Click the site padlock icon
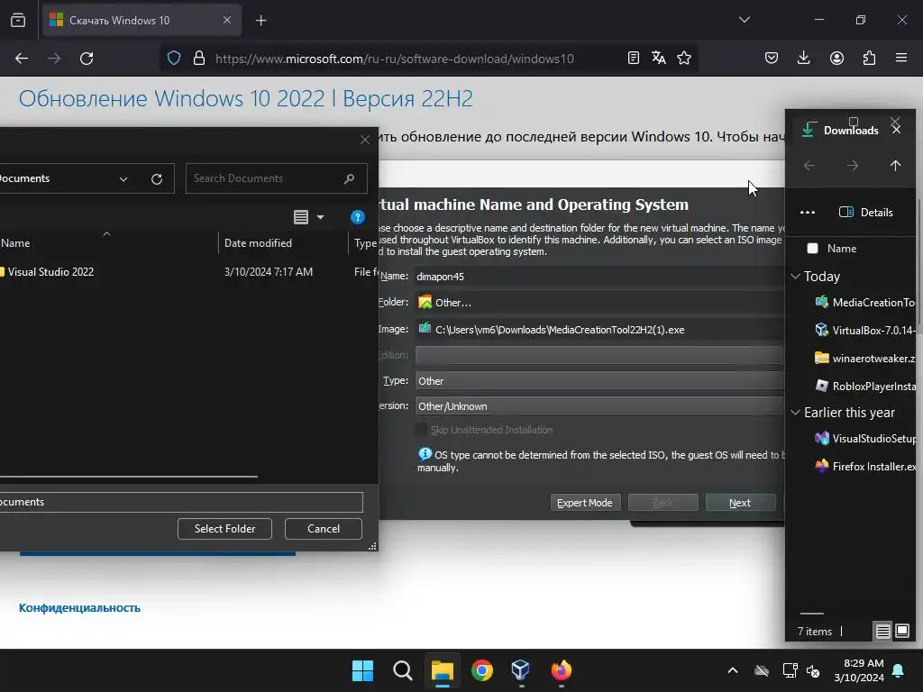Screen dimensions: 923x692 199,58
